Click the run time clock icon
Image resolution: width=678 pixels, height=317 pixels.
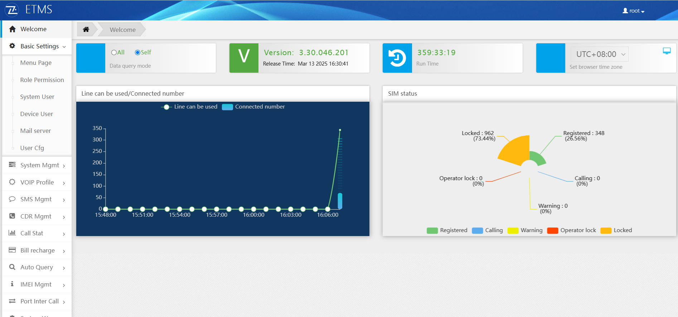coord(397,58)
